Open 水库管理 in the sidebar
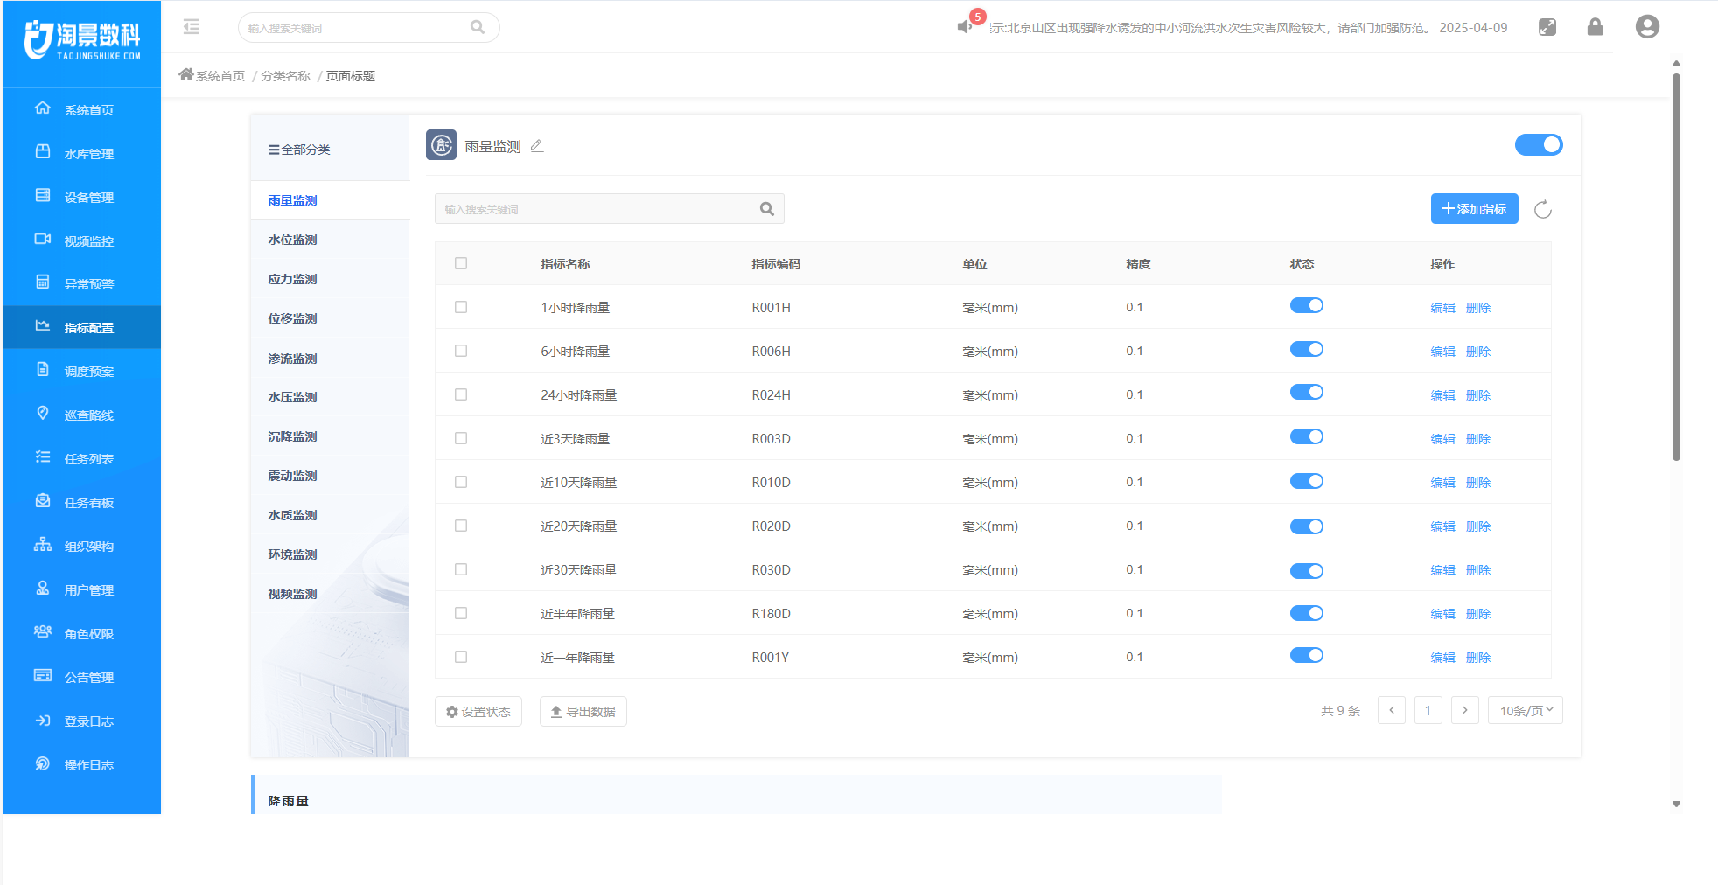 (82, 153)
